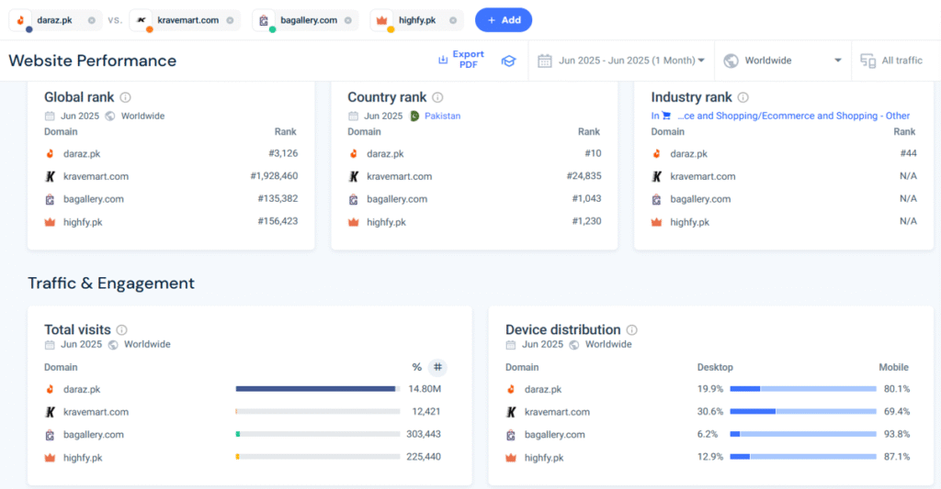The height and width of the screenshot is (489, 941).
Task: Export the report as PDF
Action: click(x=461, y=61)
